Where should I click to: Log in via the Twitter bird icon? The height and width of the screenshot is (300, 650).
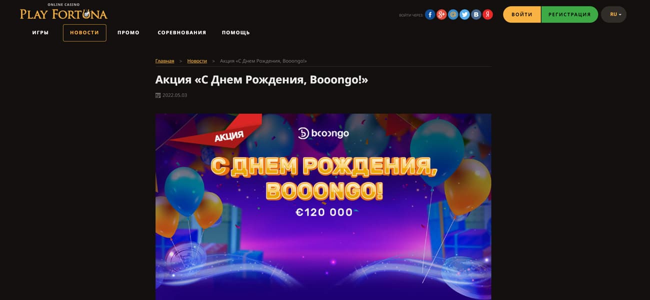click(x=464, y=14)
